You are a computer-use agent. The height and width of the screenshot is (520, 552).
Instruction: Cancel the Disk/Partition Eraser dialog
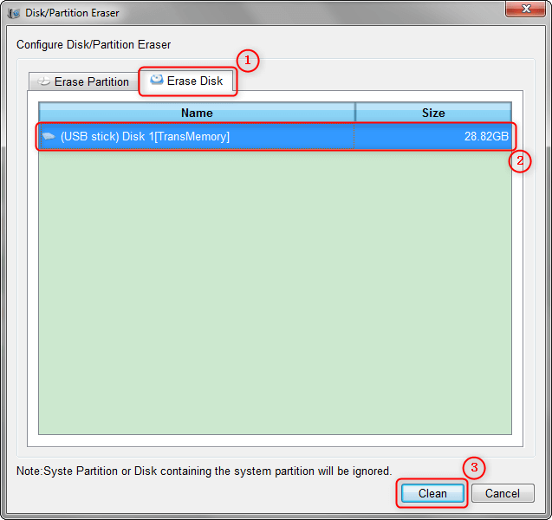click(x=503, y=493)
